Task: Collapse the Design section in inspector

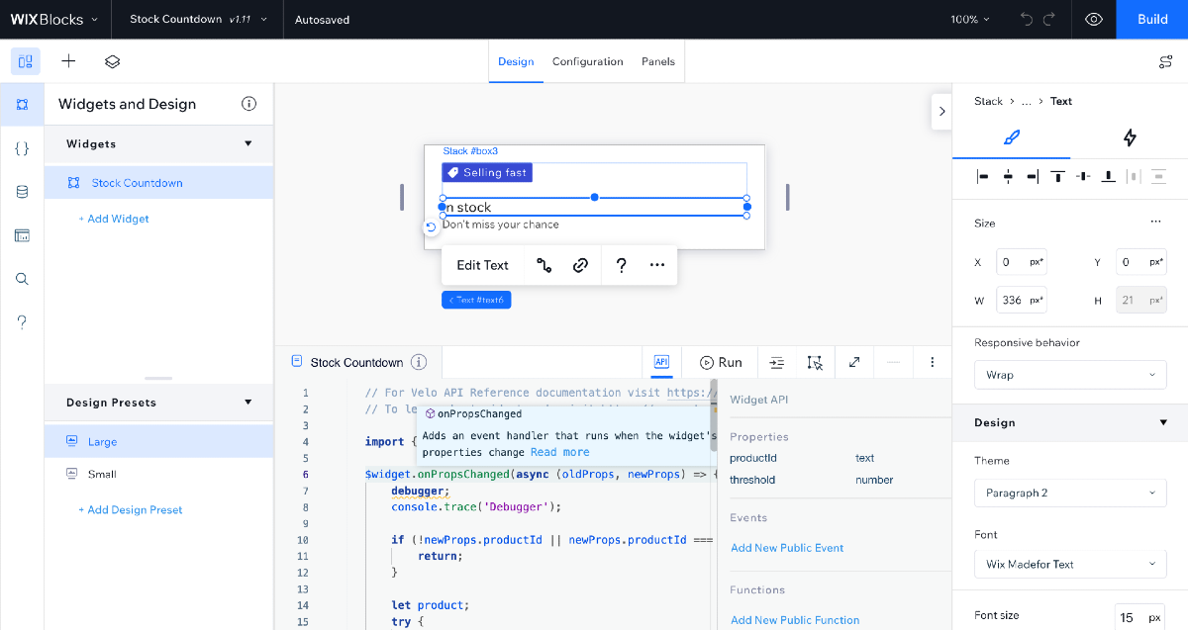Action: pos(1163,422)
